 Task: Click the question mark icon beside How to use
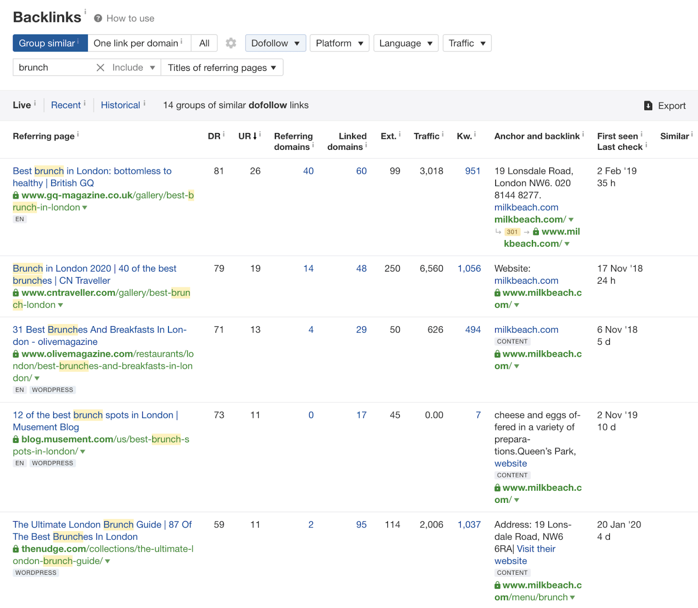(x=98, y=18)
